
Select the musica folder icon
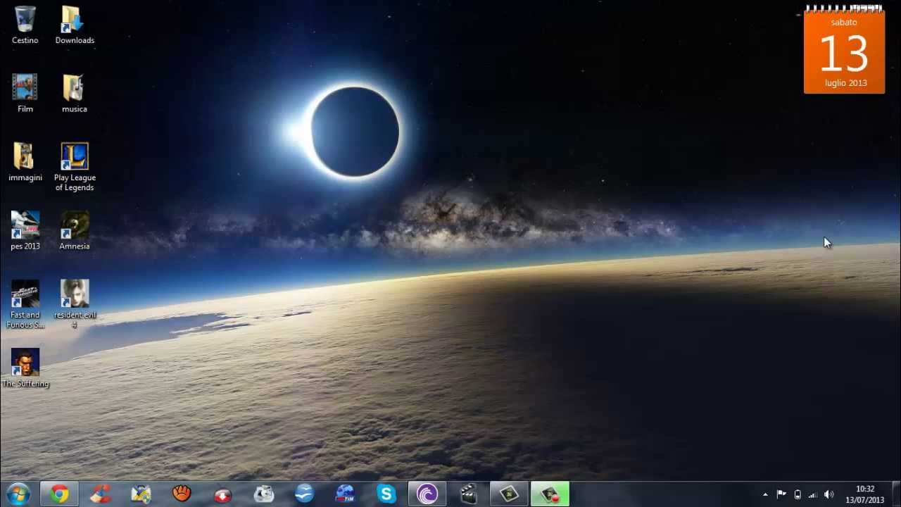tap(75, 94)
